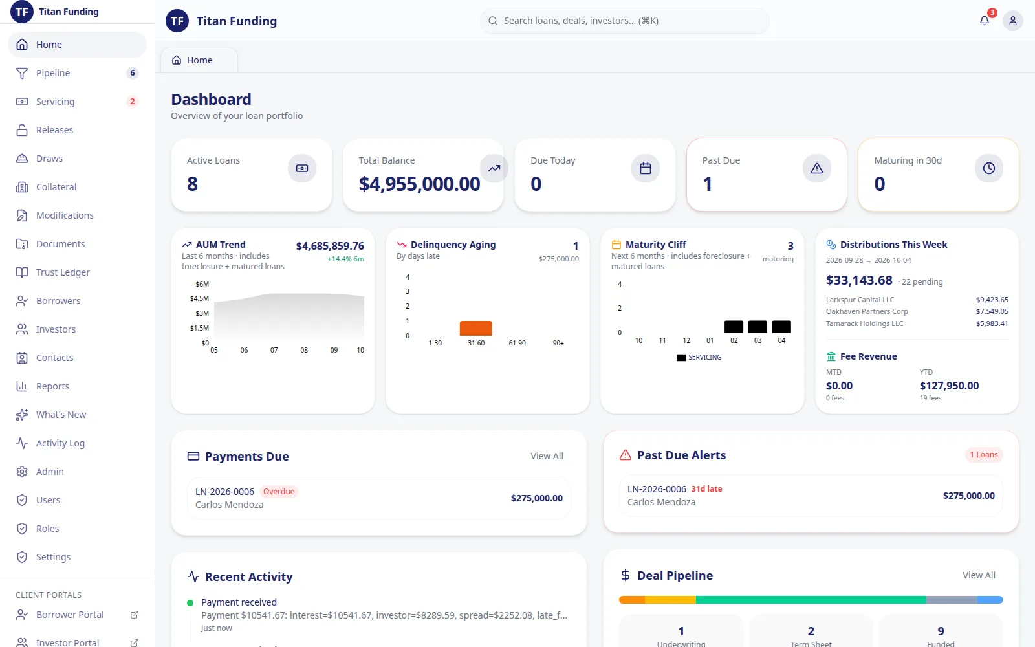Click the What's New sparkle icon
The image size is (1035, 647).
point(22,415)
